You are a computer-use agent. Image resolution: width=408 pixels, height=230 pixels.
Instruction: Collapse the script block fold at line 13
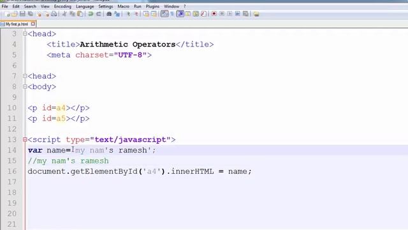pyautogui.click(x=25, y=139)
